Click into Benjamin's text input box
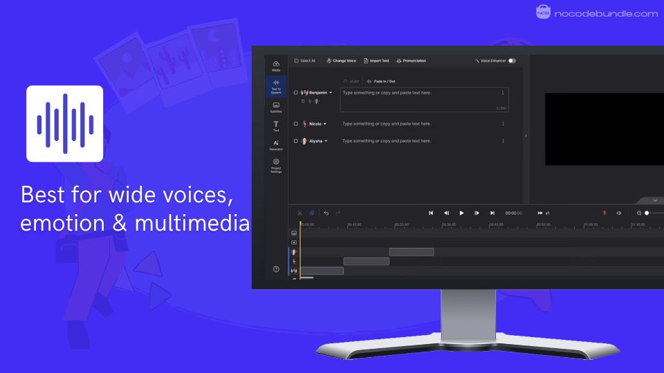The image size is (664, 373). (424, 99)
